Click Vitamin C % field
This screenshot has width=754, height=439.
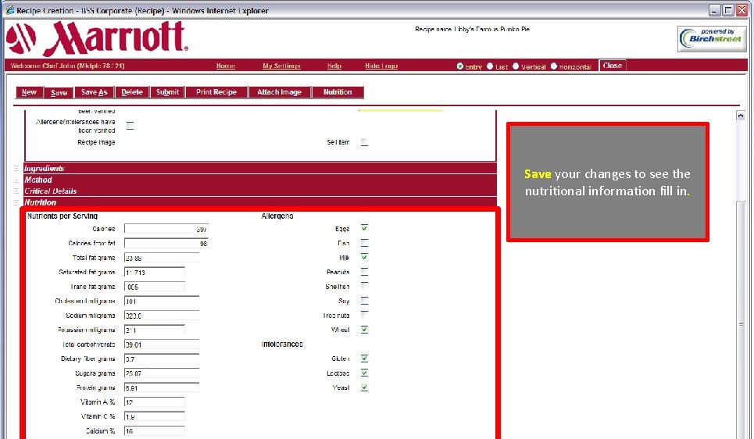(x=155, y=416)
